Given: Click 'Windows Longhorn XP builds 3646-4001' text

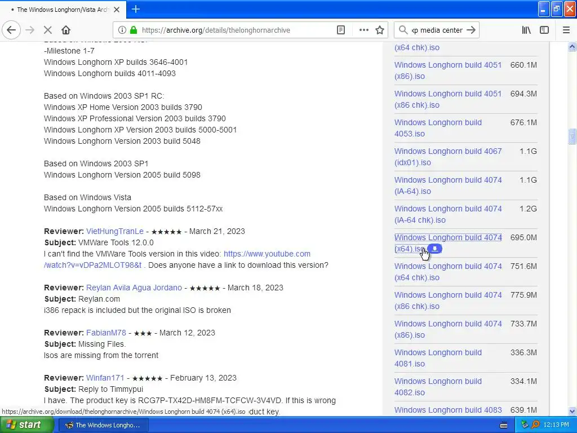Looking at the screenshot, I should [116, 62].
